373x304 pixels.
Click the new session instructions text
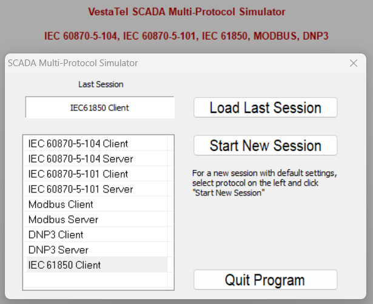264,183
